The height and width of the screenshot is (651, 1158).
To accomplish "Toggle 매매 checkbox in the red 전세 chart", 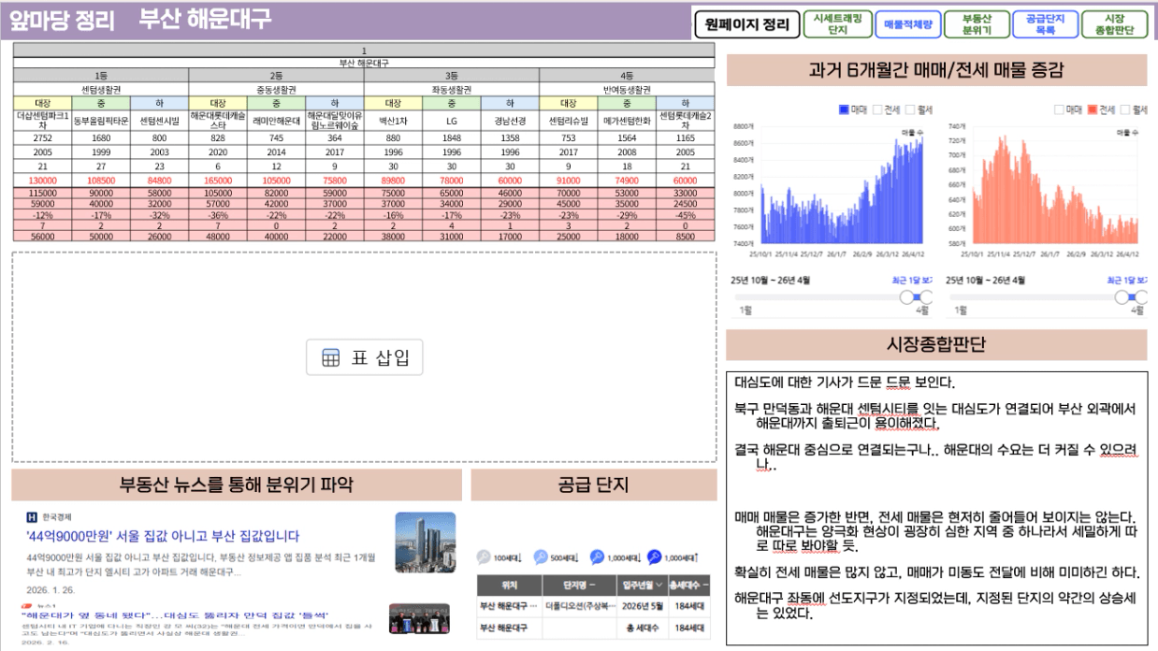I will click(x=1058, y=109).
